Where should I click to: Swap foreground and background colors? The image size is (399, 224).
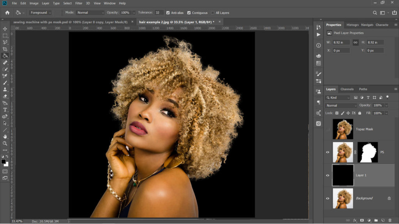pos(7,156)
